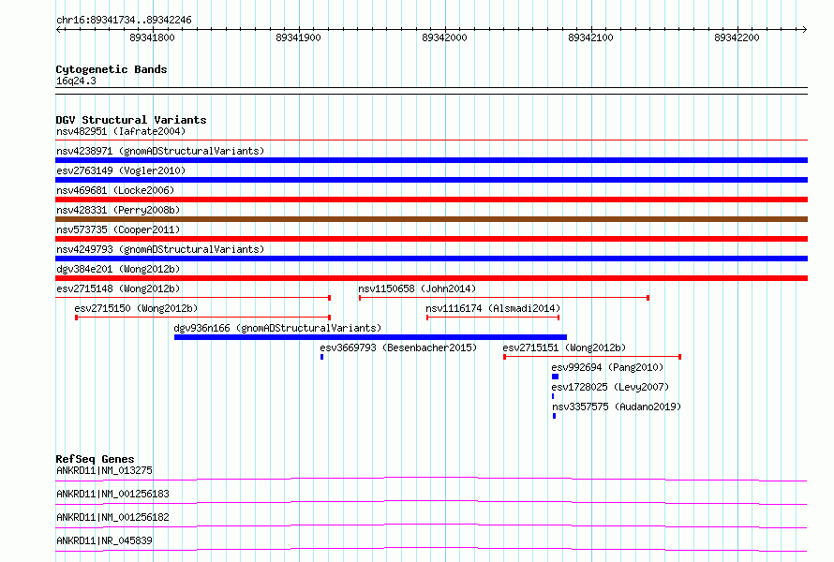Screen dimensions: 834x562
Task: Click the red bar of dgv384e201
Action: pyautogui.click(x=431, y=278)
